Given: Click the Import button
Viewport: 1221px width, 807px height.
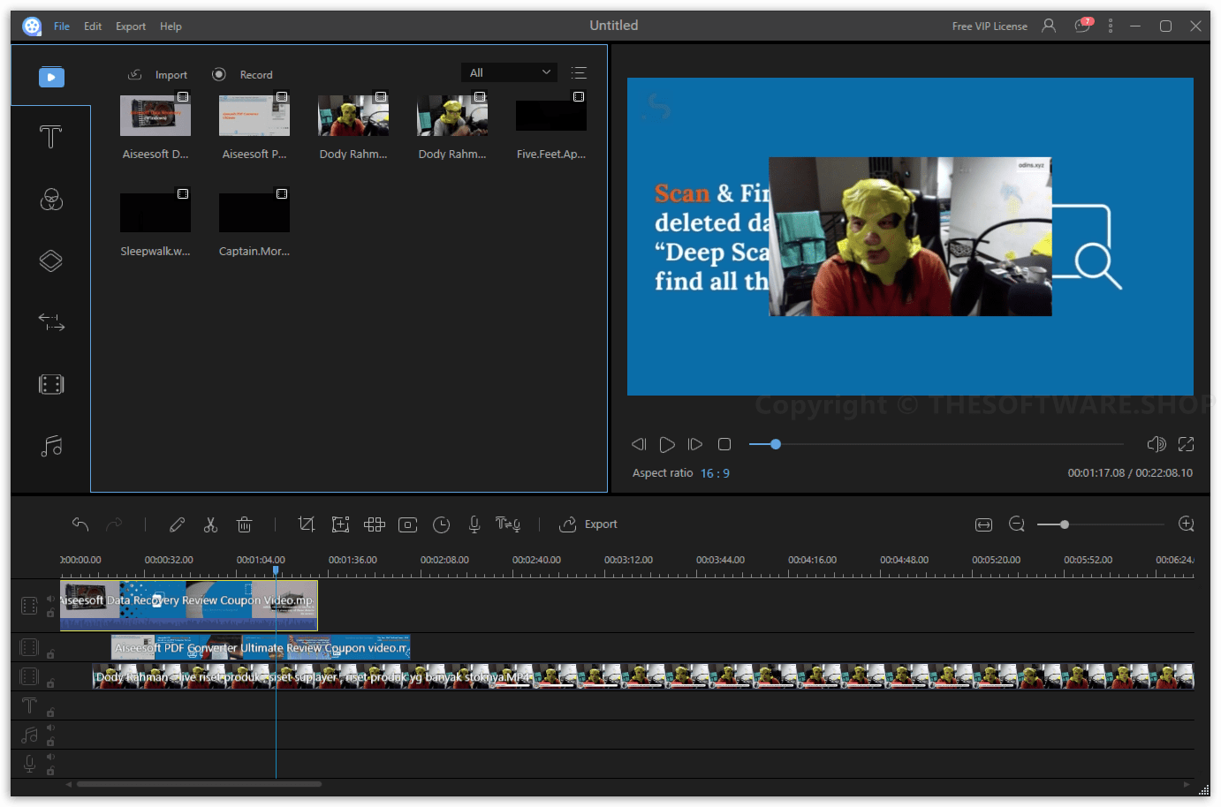Looking at the screenshot, I should [x=158, y=75].
